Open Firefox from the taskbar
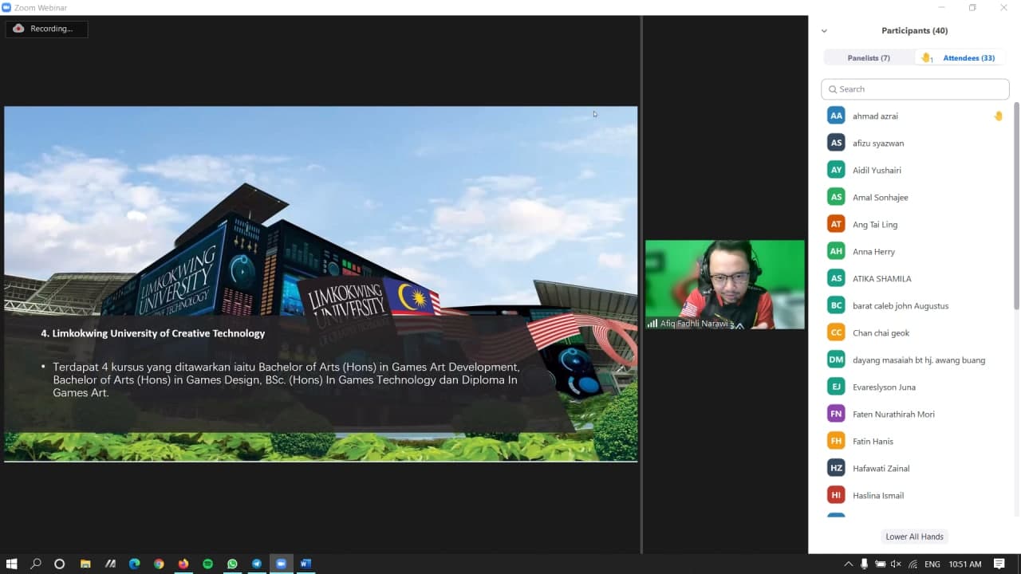 click(x=183, y=564)
